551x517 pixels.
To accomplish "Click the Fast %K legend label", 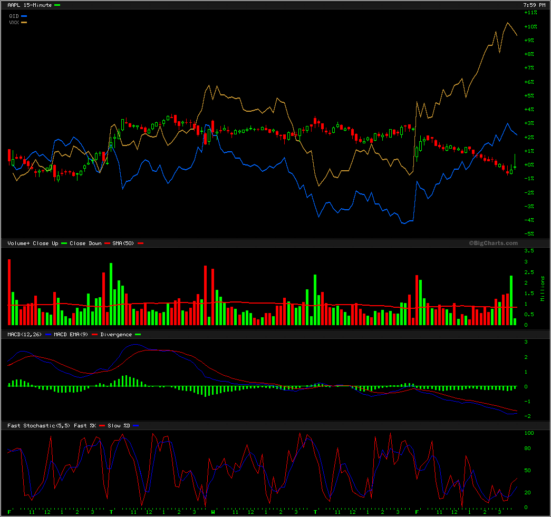I will (85, 425).
